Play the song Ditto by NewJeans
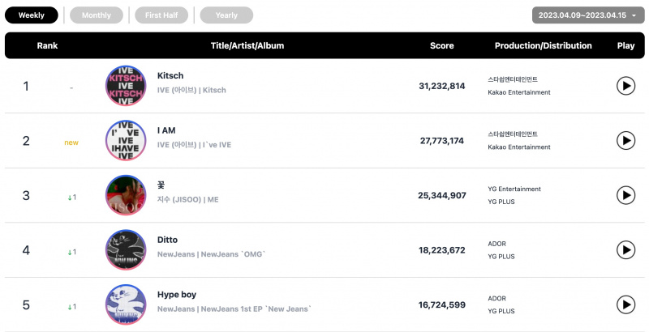 pos(625,250)
